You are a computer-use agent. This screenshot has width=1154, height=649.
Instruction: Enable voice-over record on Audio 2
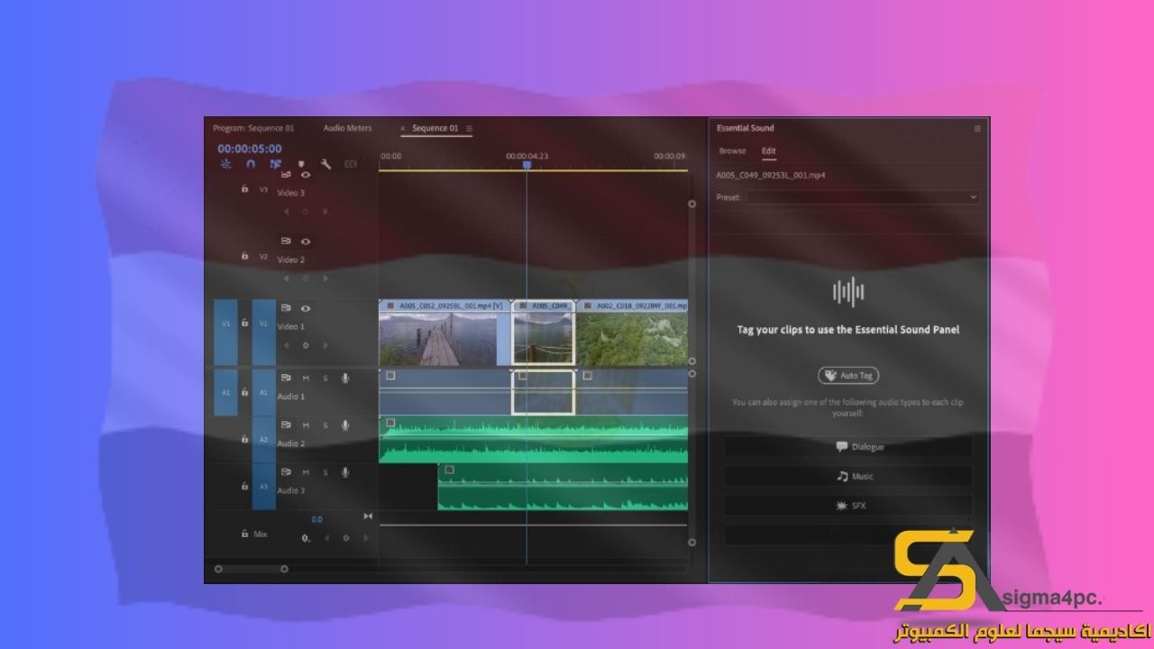(345, 425)
